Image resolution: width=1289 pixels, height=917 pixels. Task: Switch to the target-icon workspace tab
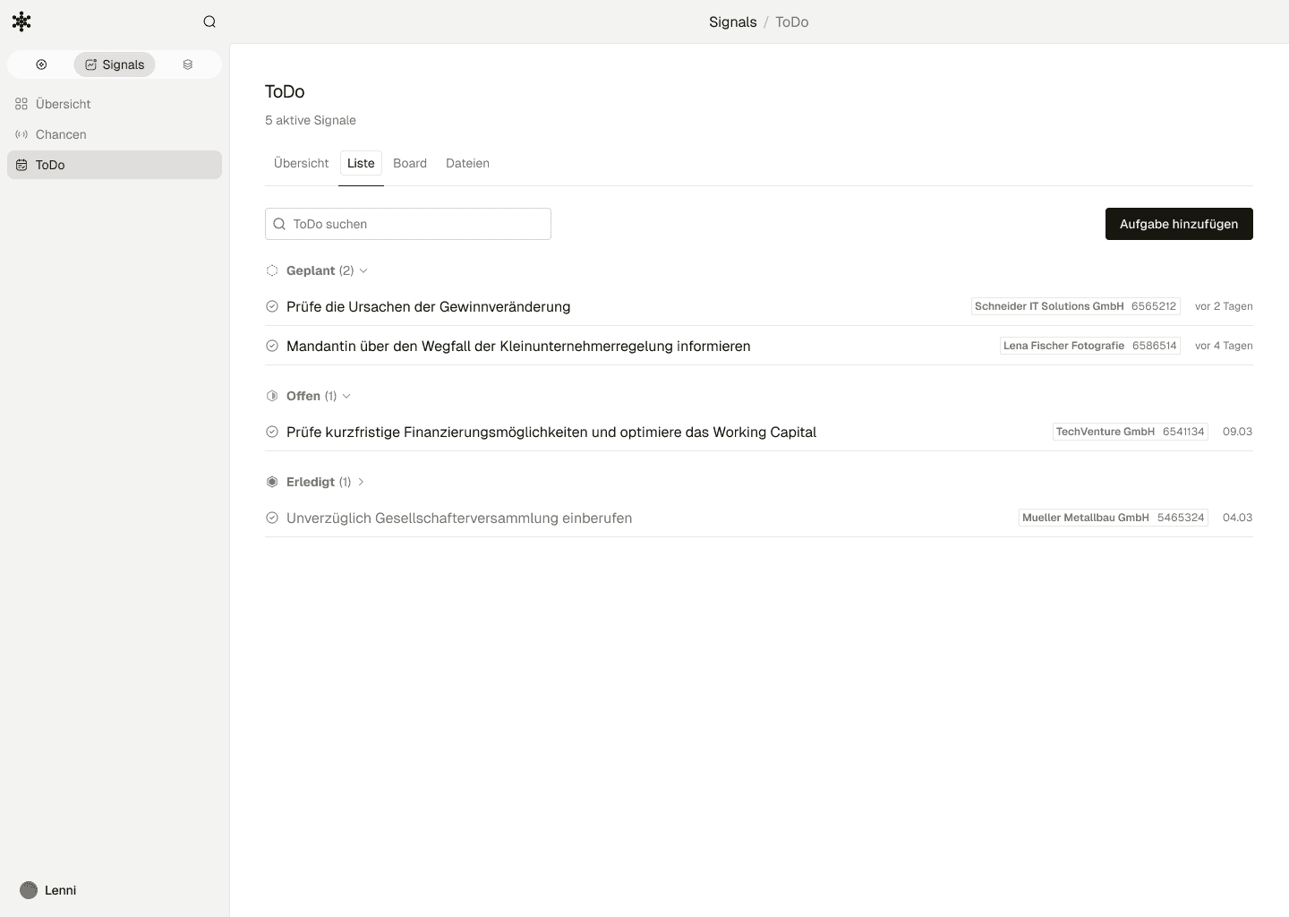[41, 64]
